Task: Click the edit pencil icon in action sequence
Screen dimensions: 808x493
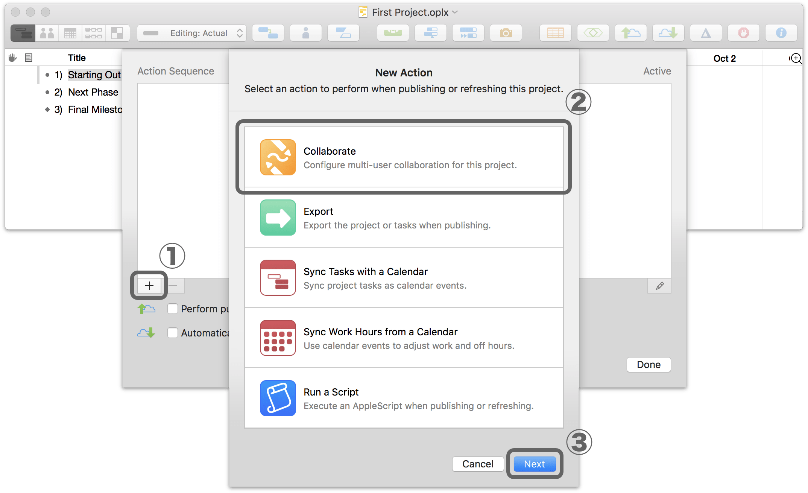Action: (x=660, y=286)
